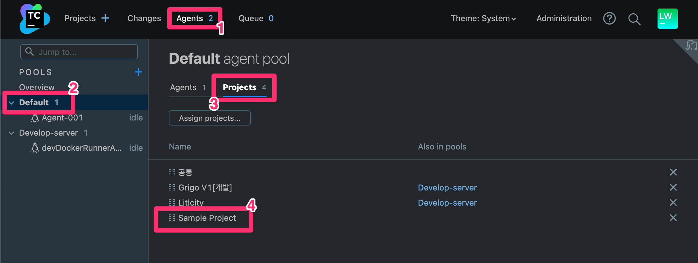The image size is (698, 263).
Task: Open the help icon in header
Action: coord(609,19)
